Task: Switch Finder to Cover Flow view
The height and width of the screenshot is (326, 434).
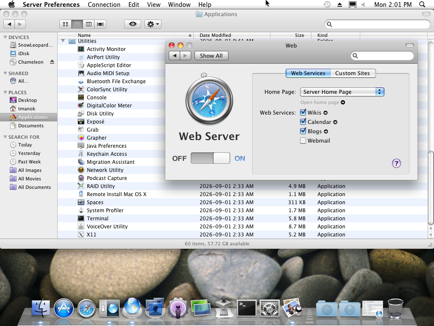Action: (100, 24)
